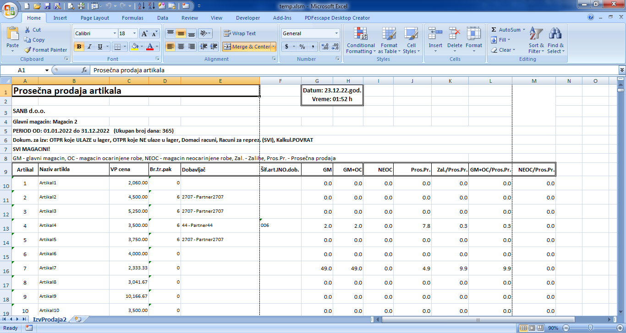
Task: Expand the formula bar
Action: tap(622, 70)
